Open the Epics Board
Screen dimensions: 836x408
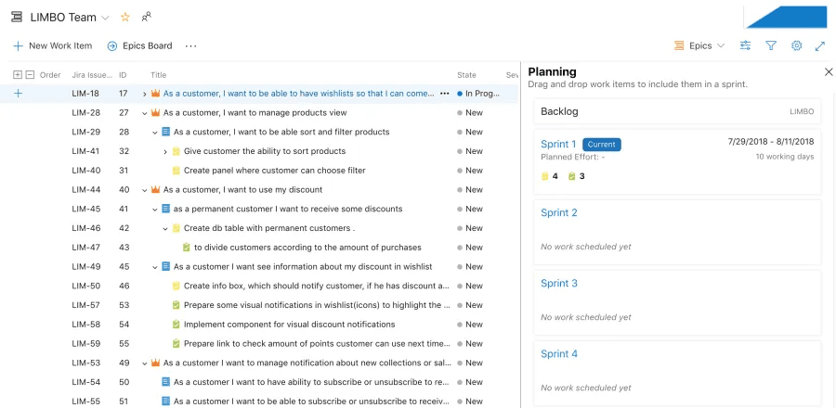click(x=139, y=45)
